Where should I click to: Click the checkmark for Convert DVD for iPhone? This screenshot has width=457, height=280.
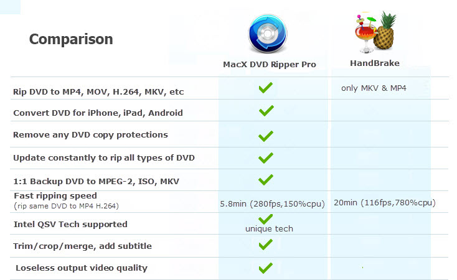coord(266,110)
